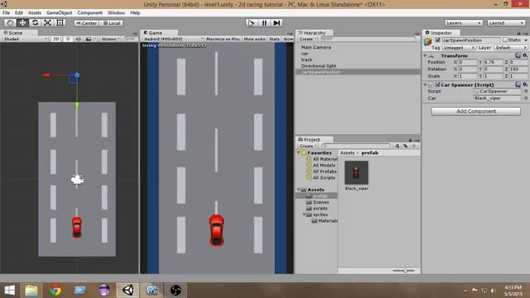Click the Step frame button
This screenshot has height=298, width=530.
277,22
